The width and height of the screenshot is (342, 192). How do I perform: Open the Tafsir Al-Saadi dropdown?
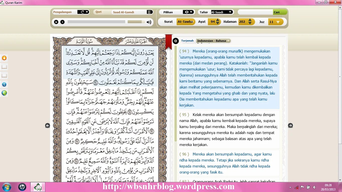point(222,12)
